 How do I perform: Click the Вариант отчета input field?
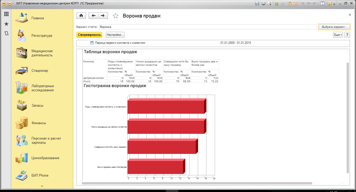(x=207, y=27)
